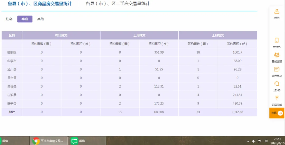285x145 pixels.
Task: Click the 灵台县 row label
Action: coord(12,78)
